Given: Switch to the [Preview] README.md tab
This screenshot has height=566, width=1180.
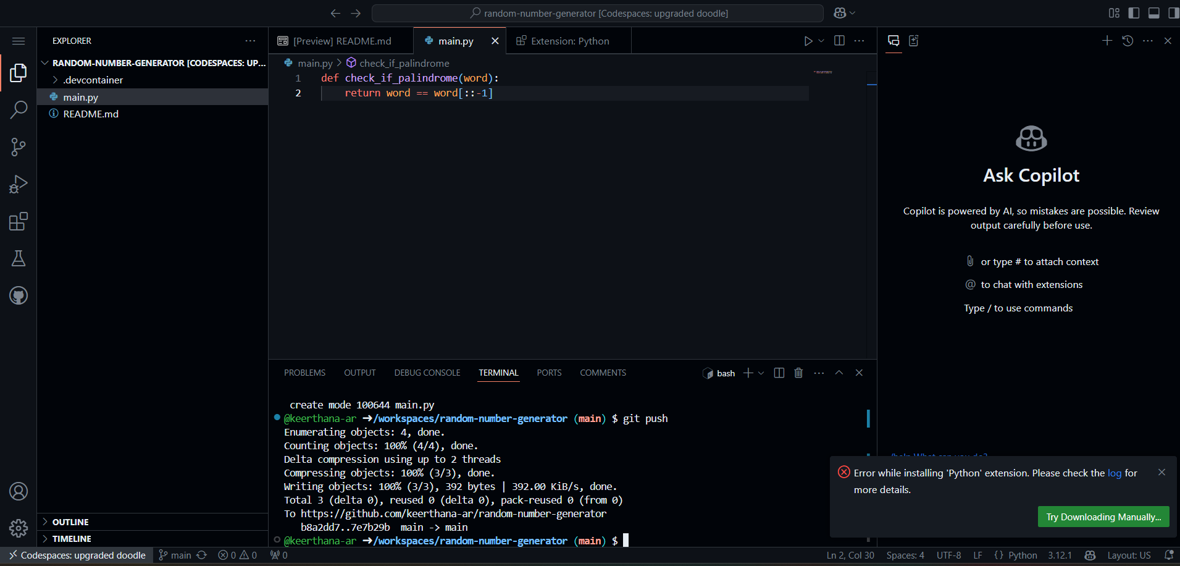Looking at the screenshot, I should 341,41.
